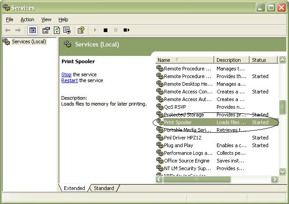The height and width of the screenshot is (204, 289).
Task: Click the Start Service play icon
Action: pyautogui.click(x=95, y=30)
